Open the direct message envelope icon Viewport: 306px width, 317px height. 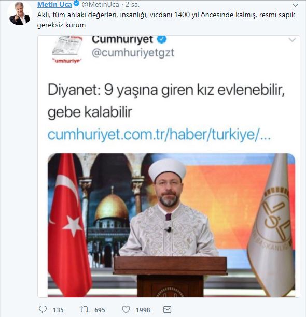click(x=167, y=310)
